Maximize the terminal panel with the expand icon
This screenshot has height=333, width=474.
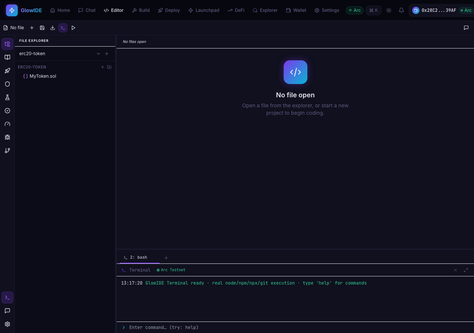(466, 270)
